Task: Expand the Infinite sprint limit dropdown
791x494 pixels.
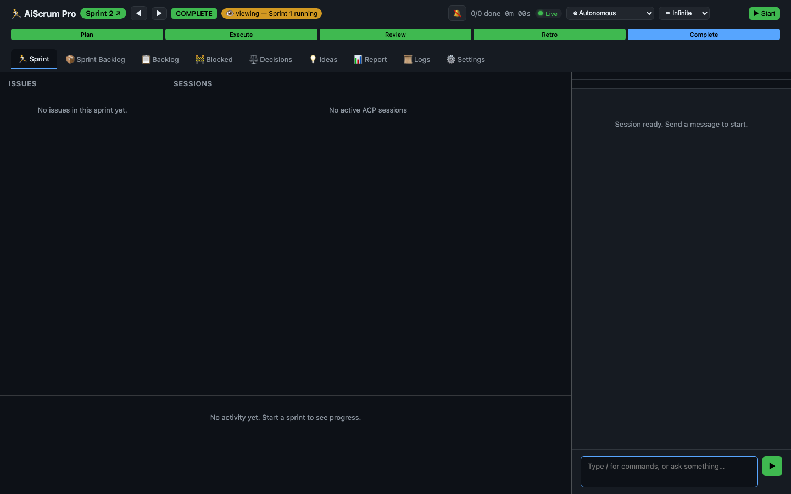Action: 684,13
